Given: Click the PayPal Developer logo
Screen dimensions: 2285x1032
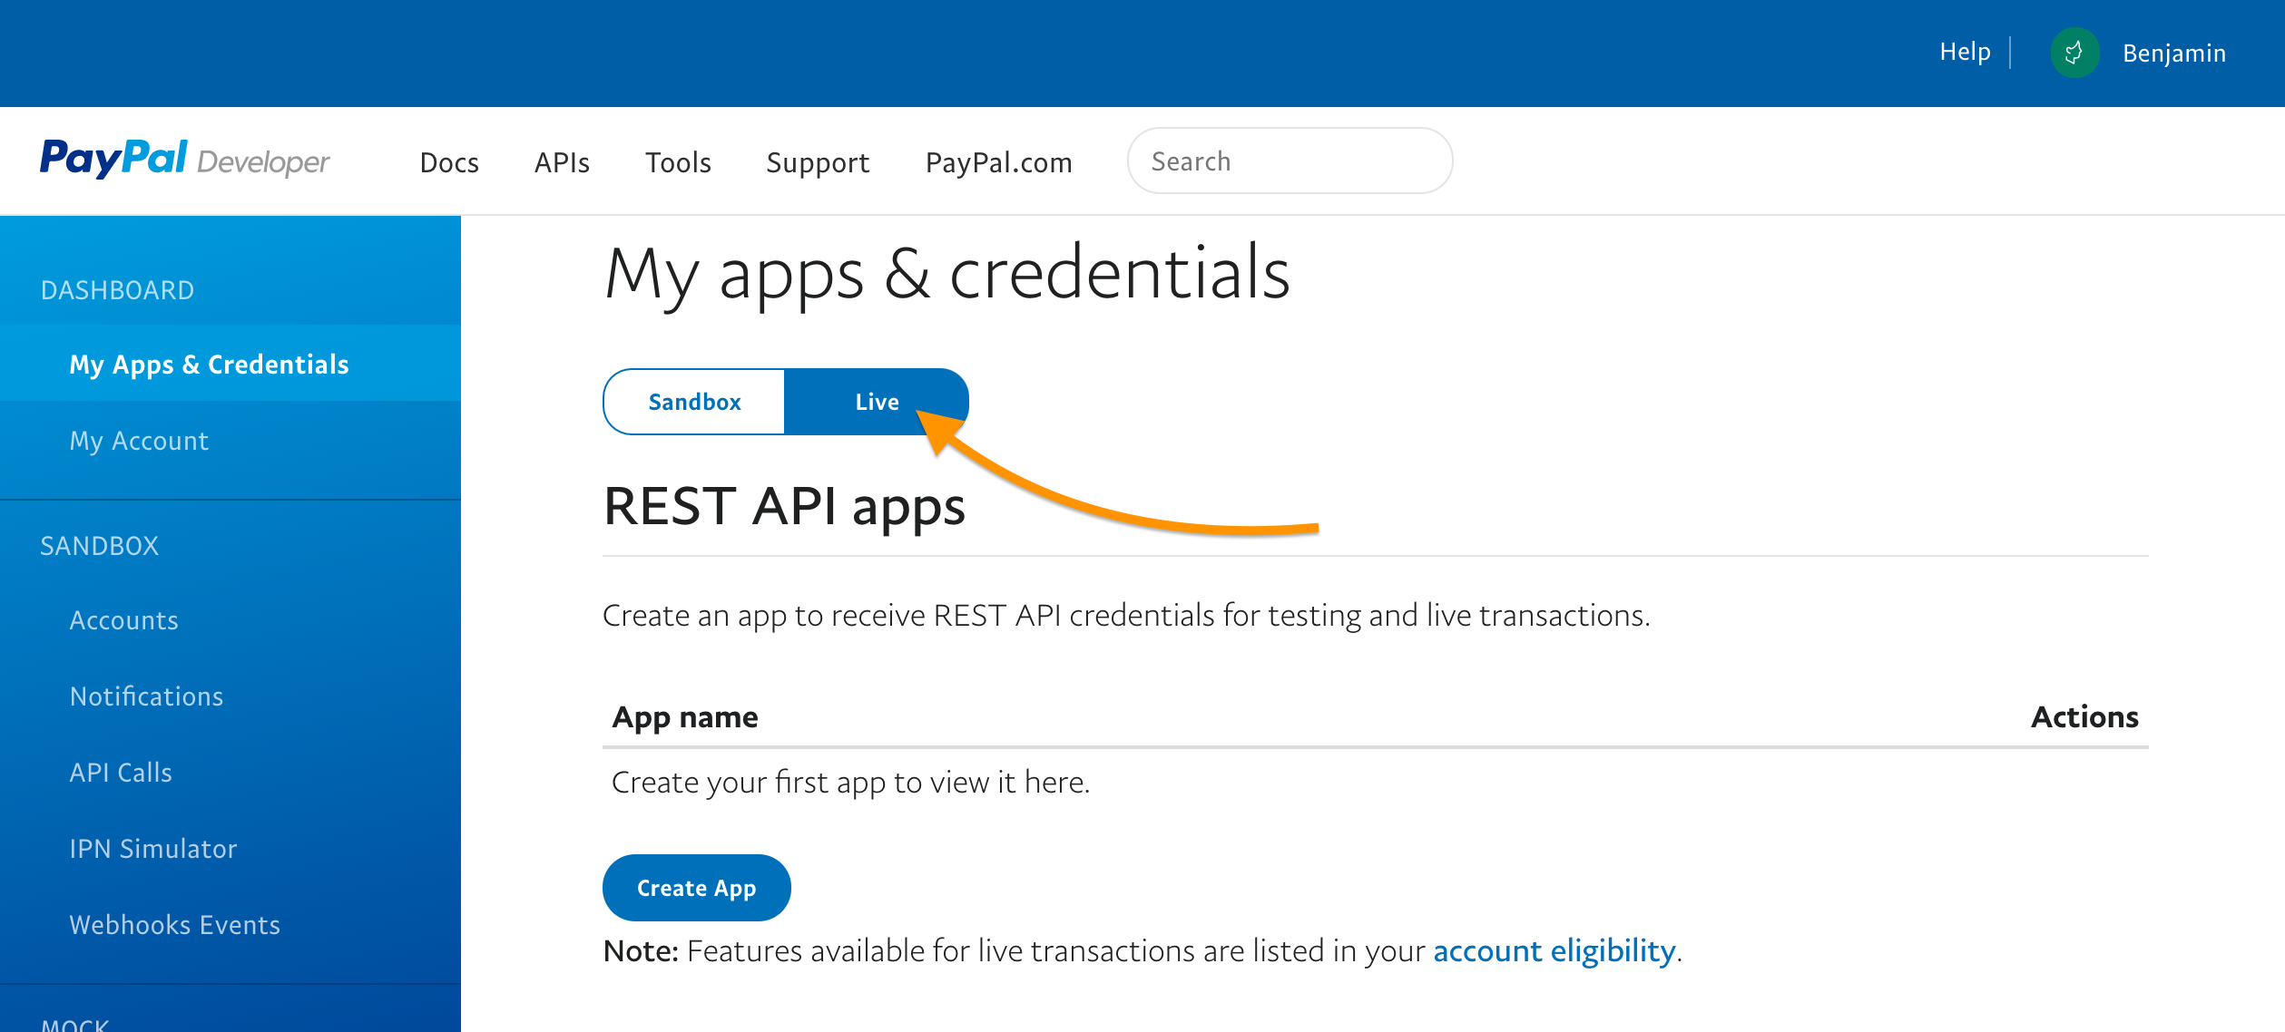Looking at the screenshot, I should (184, 161).
